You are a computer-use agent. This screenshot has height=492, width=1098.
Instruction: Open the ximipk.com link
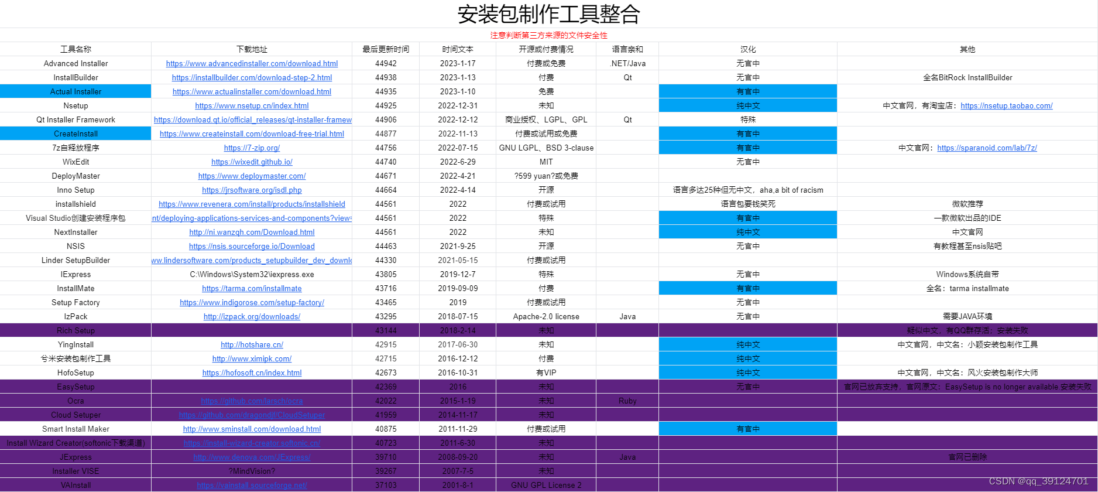tap(252, 358)
